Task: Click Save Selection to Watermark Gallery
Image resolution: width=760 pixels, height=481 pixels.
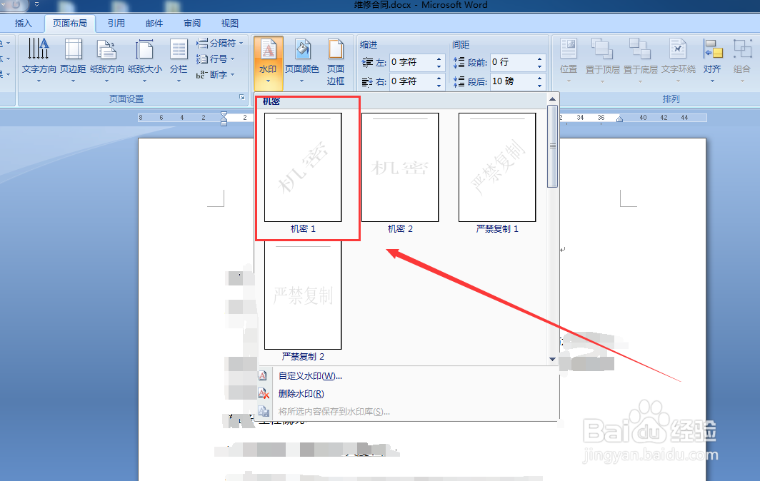Action: [x=334, y=412]
